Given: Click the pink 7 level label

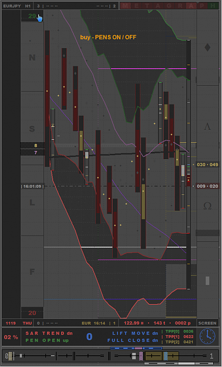Looking at the screenshot, I should [36, 153].
